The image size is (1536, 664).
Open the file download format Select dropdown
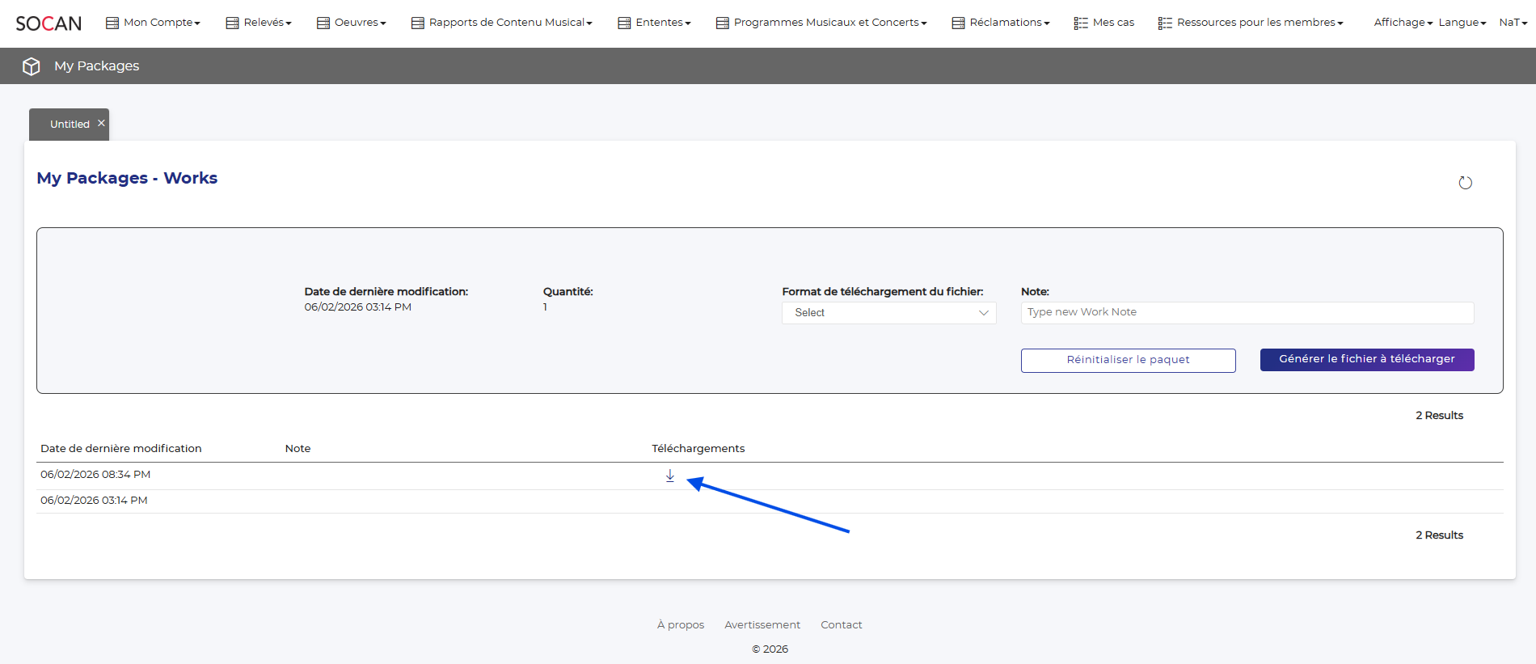tap(888, 313)
